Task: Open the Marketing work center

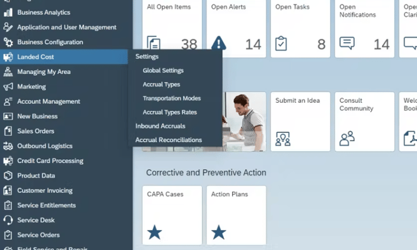Action: click(x=31, y=86)
